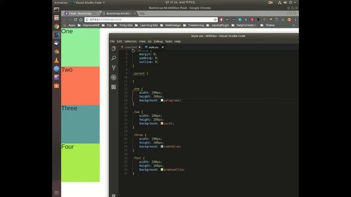Open the Debug menu in VS Code

(158, 42)
